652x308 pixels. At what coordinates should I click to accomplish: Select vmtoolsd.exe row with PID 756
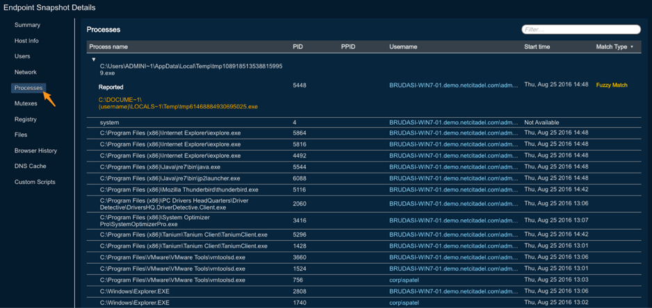coord(365,280)
